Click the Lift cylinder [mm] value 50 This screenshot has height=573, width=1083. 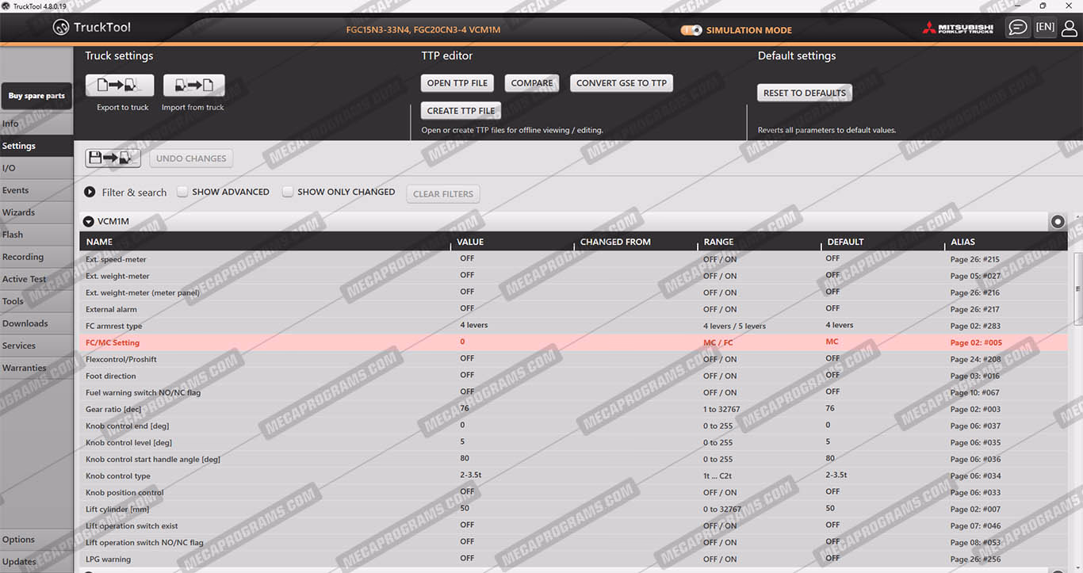[x=465, y=508]
